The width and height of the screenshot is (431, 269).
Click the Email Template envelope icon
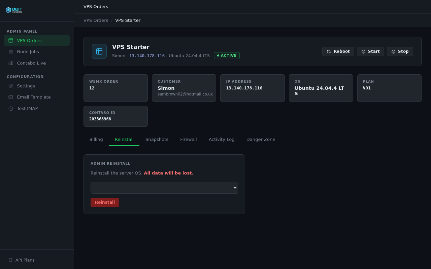click(11, 97)
